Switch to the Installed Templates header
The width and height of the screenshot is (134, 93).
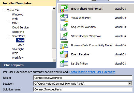28,3
